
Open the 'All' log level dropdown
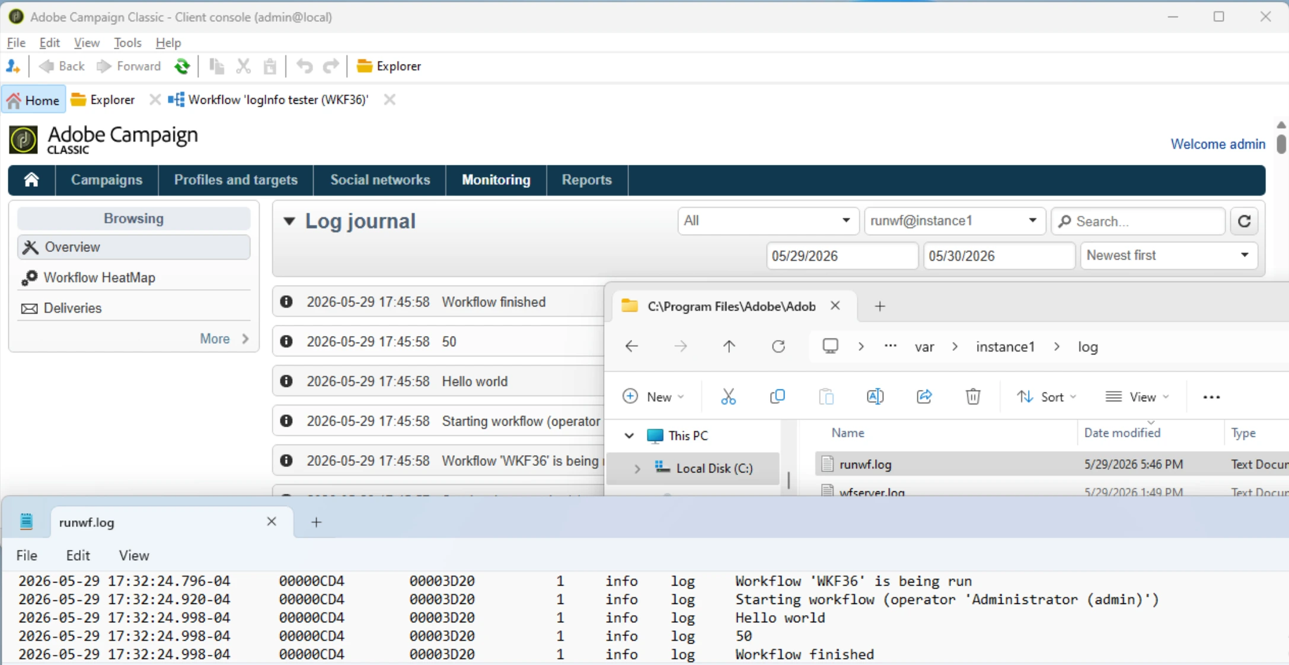768,221
